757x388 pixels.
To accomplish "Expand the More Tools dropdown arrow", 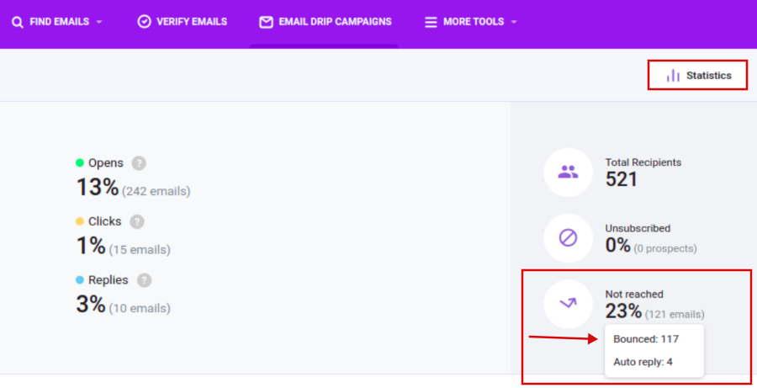I will click(514, 22).
